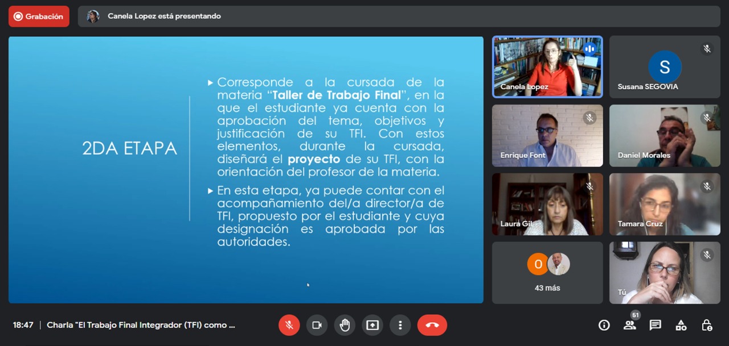Show the participants list with 51 badge
Screen dimensions: 729x346
click(x=629, y=325)
